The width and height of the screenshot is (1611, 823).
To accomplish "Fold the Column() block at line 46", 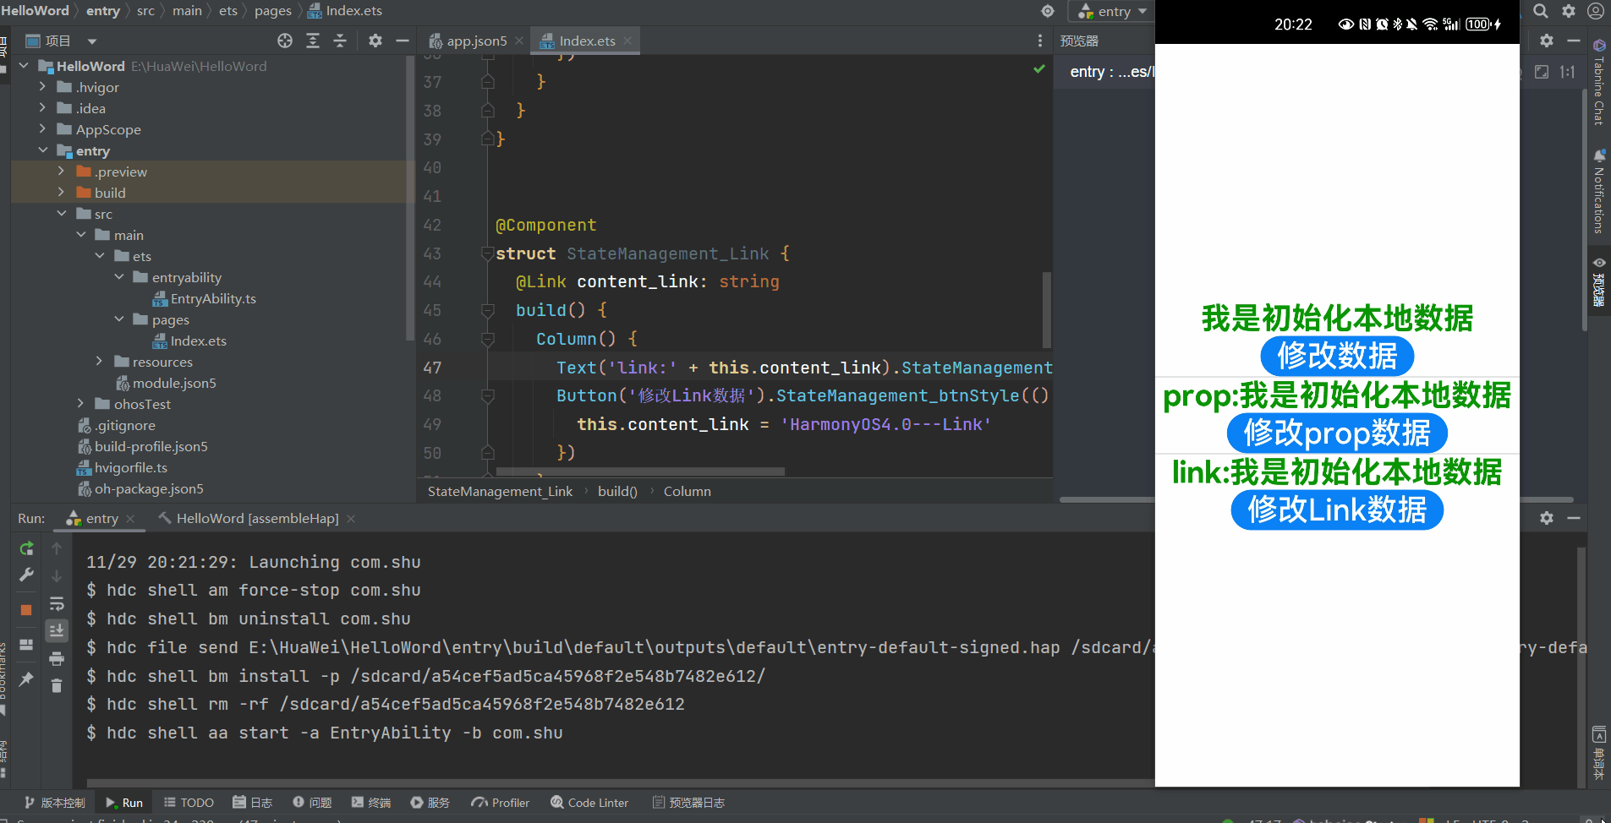I will pyautogui.click(x=488, y=339).
